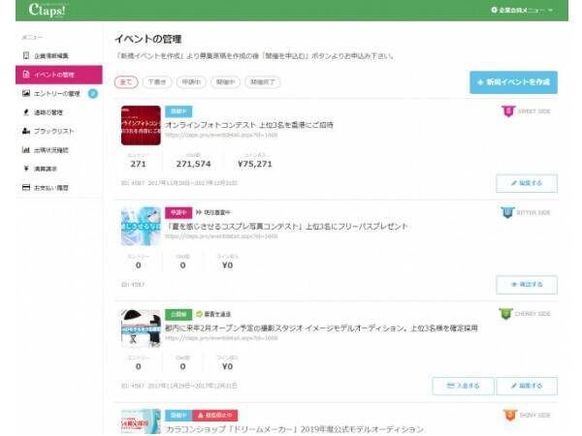
Task: Open エントリーの管理 in the sidebar
Action: (52, 93)
